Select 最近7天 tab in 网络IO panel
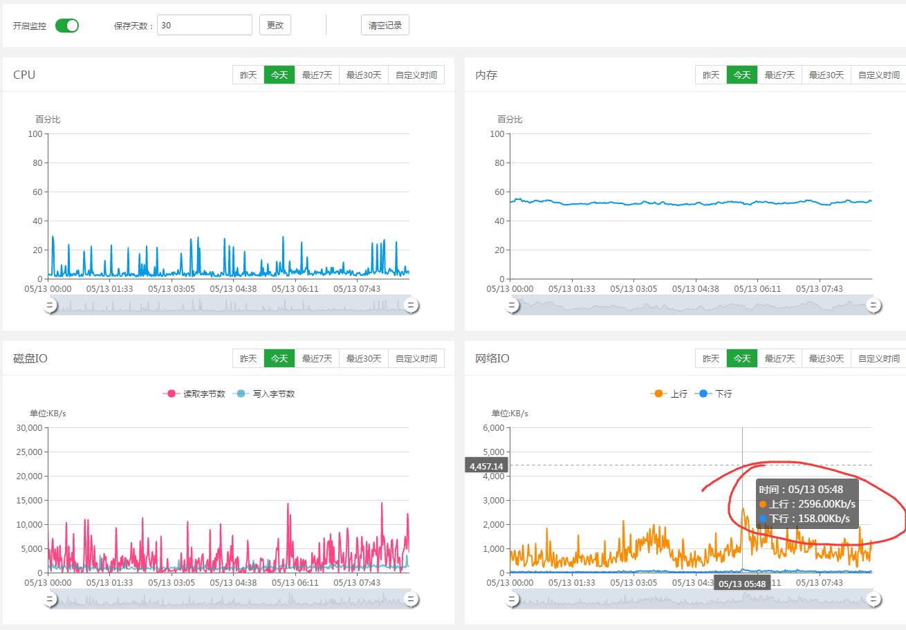 pyautogui.click(x=779, y=358)
